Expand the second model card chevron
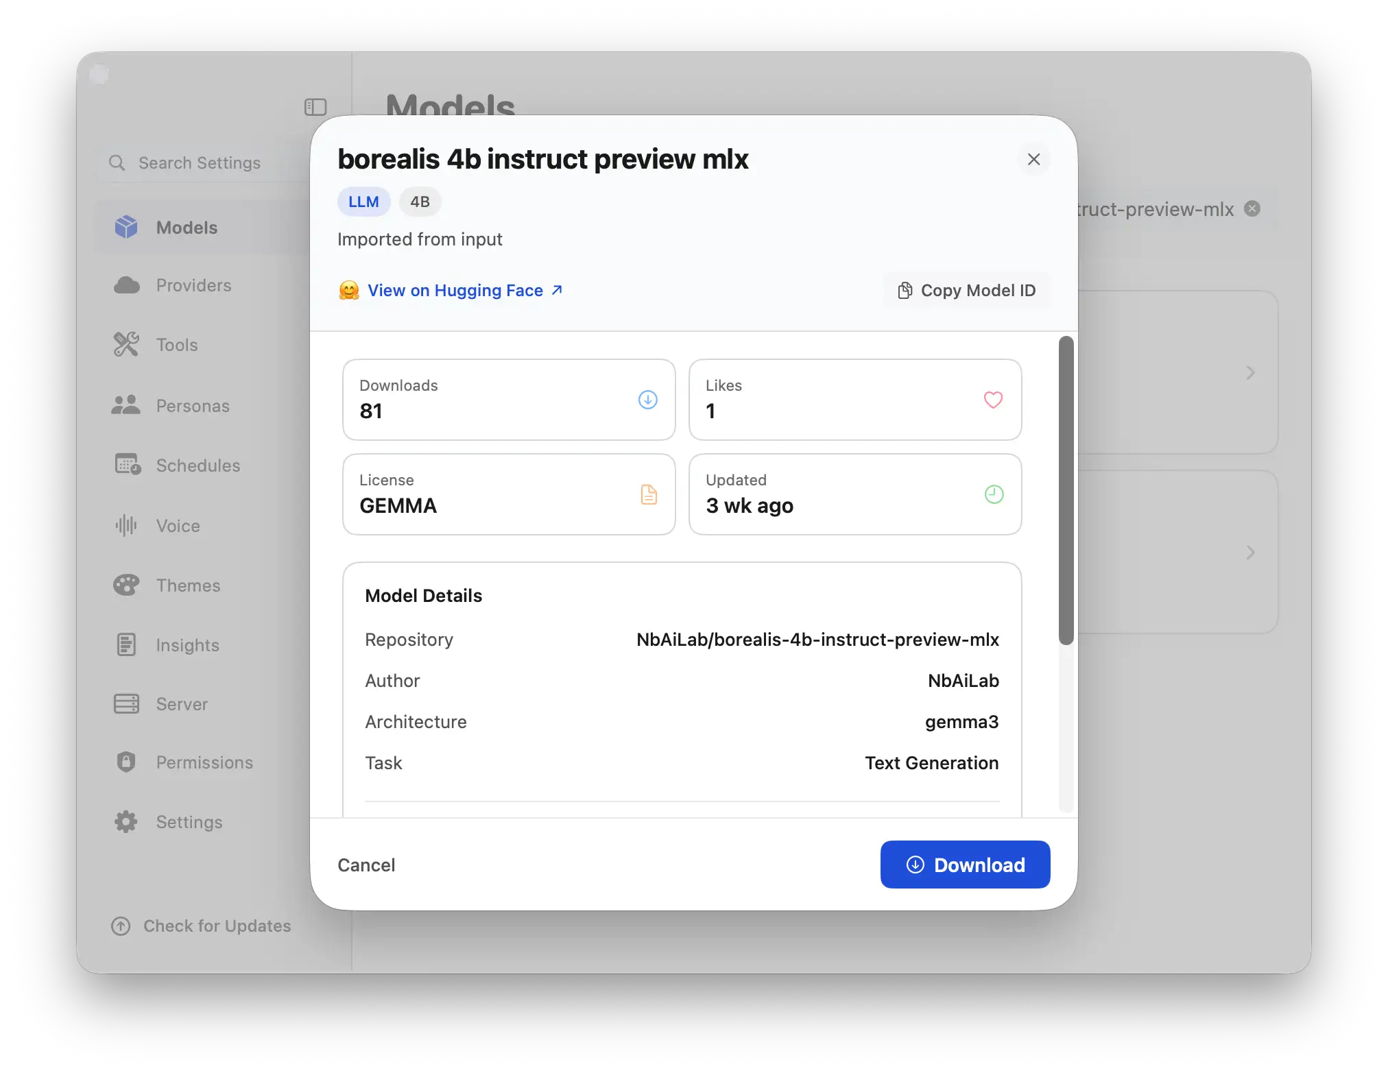 click(x=1250, y=552)
